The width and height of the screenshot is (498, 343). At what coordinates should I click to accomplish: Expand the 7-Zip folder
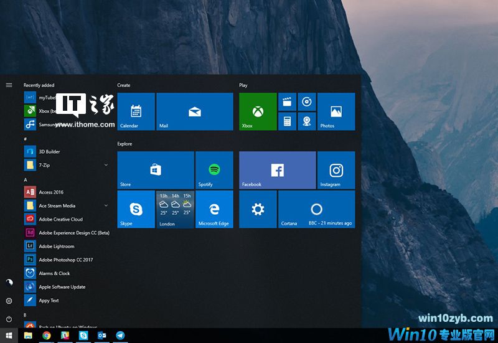point(106,165)
